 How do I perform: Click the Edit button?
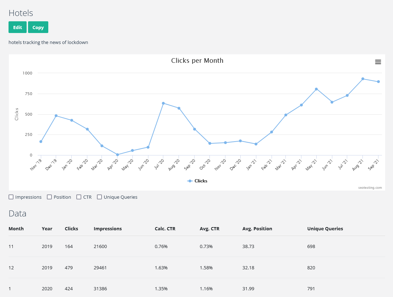[17, 27]
